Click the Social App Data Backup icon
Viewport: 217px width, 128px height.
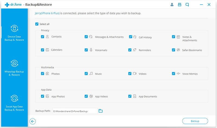pos(14,98)
